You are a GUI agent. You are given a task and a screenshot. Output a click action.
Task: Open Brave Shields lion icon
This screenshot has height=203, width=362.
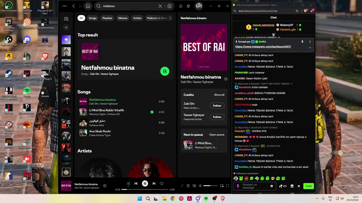pyautogui.click(x=305, y=11)
